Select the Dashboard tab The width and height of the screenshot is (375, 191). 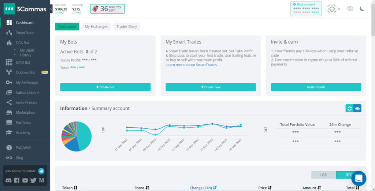tap(67, 27)
